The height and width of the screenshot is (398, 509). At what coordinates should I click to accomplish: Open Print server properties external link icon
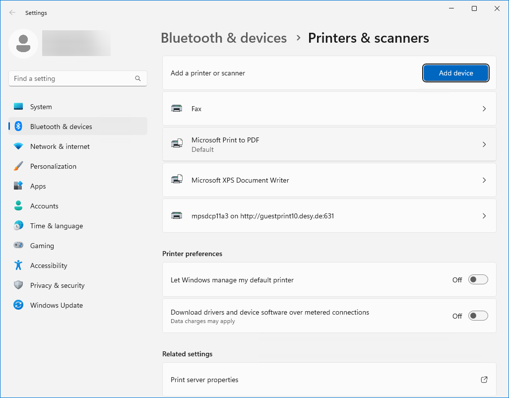[484, 380]
